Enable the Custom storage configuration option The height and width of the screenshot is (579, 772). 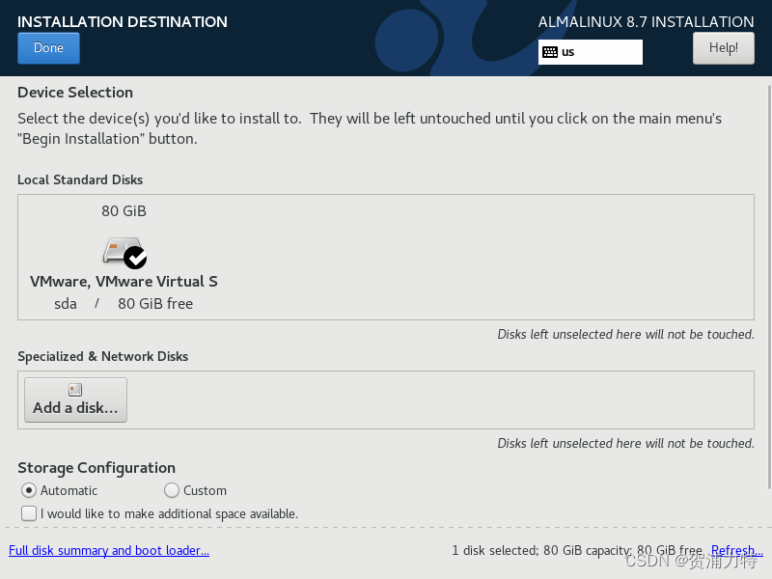pyautogui.click(x=172, y=490)
